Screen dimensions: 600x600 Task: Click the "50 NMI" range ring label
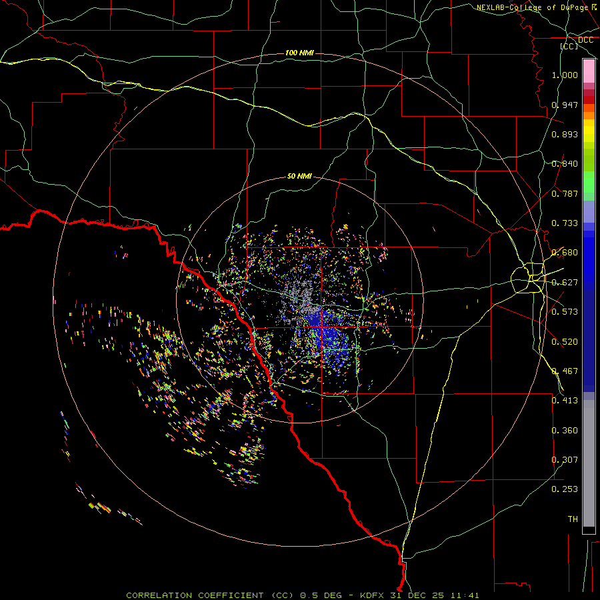tap(299, 177)
